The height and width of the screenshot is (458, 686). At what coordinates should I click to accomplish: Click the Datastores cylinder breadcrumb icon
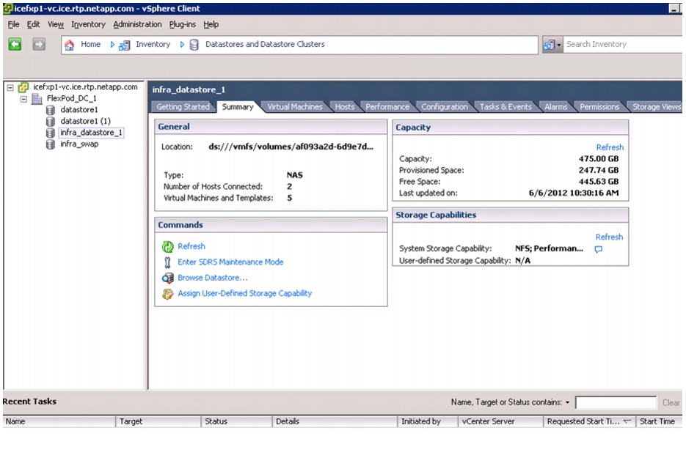pos(194,45)
